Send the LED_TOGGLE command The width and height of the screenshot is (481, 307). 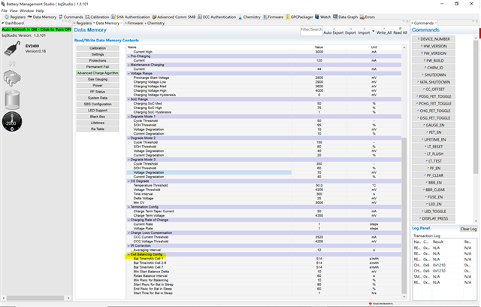click(x=434, y=211)
